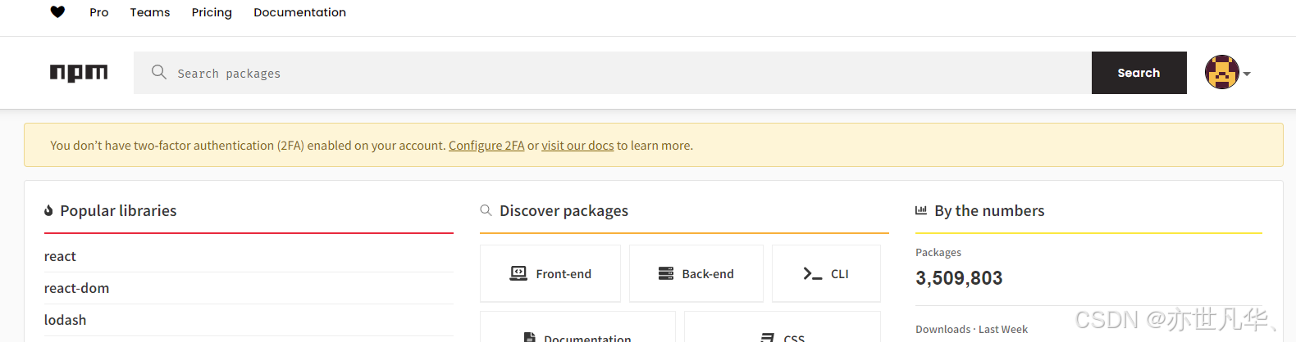
Task: Go to the Pricing page
Action: point(212,12)
